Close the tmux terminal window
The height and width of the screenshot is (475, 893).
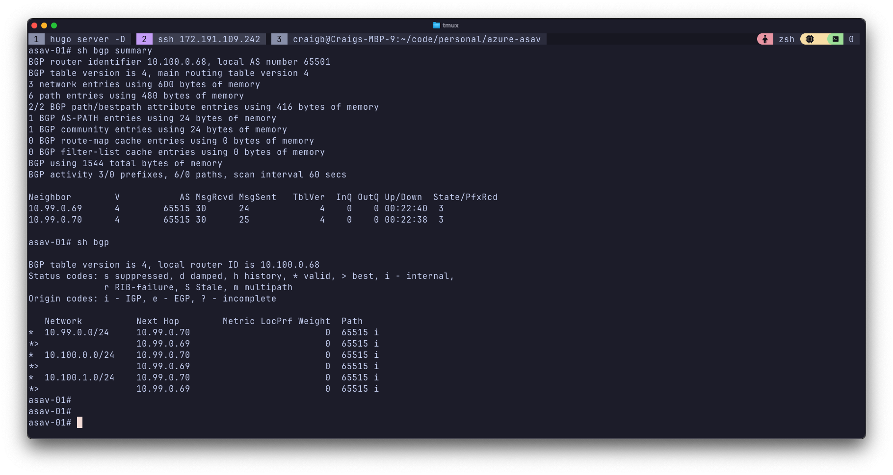tap(34, 25)
